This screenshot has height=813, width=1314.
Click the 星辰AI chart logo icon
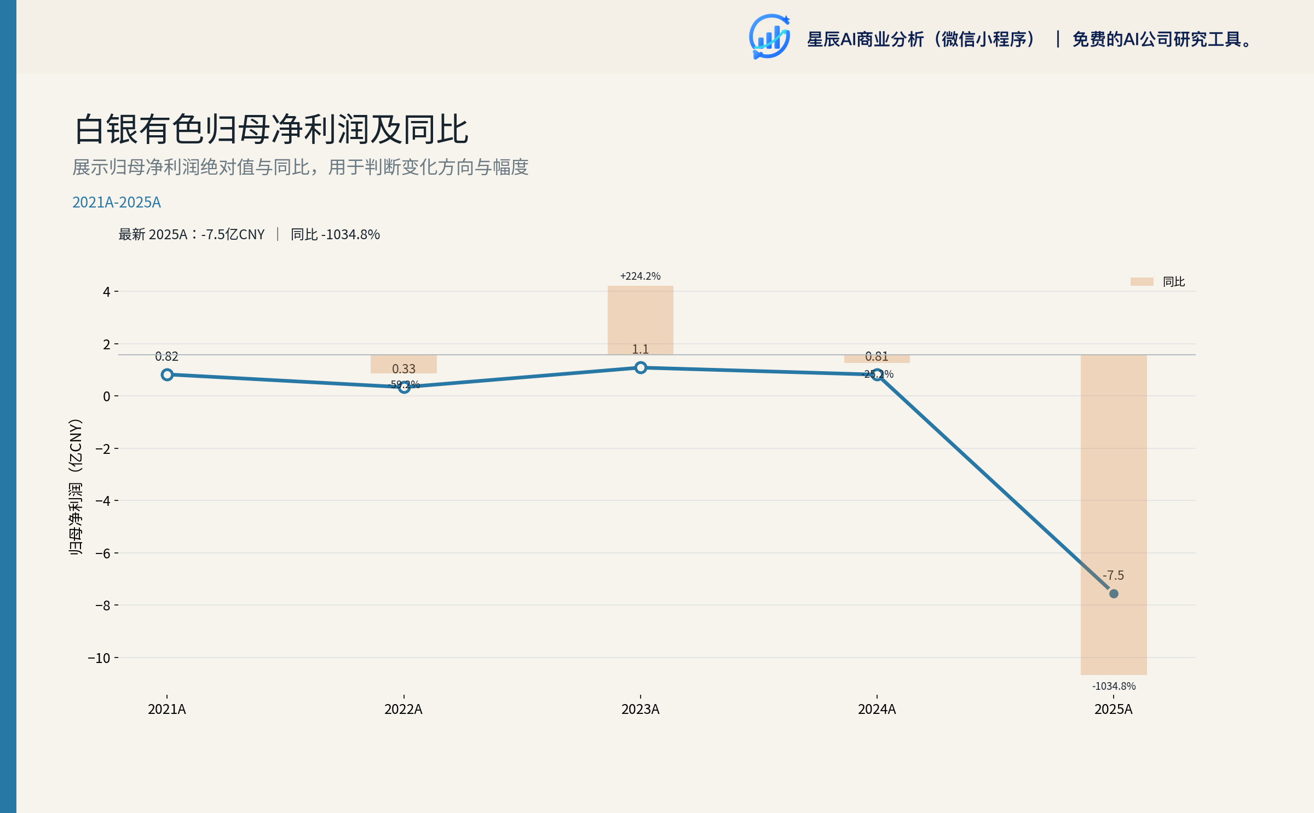(x=770, y=37)
